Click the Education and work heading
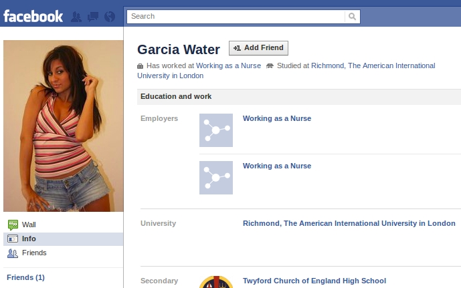 (x=176, y=97)
